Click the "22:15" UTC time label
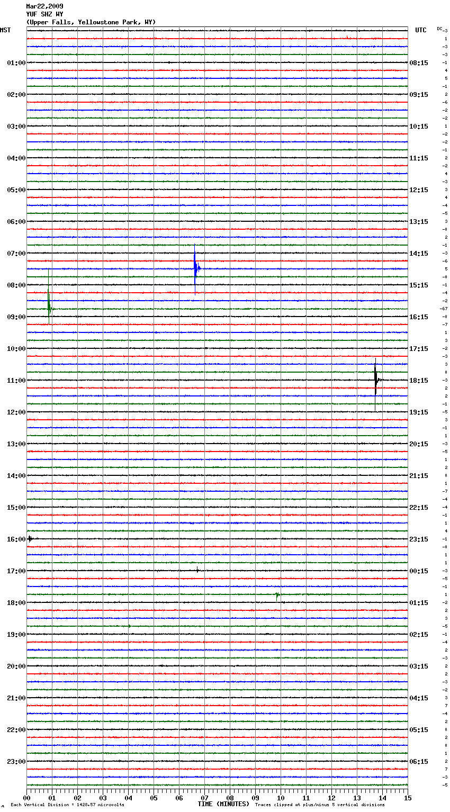450x812 pixels. (x=419, y=508)
